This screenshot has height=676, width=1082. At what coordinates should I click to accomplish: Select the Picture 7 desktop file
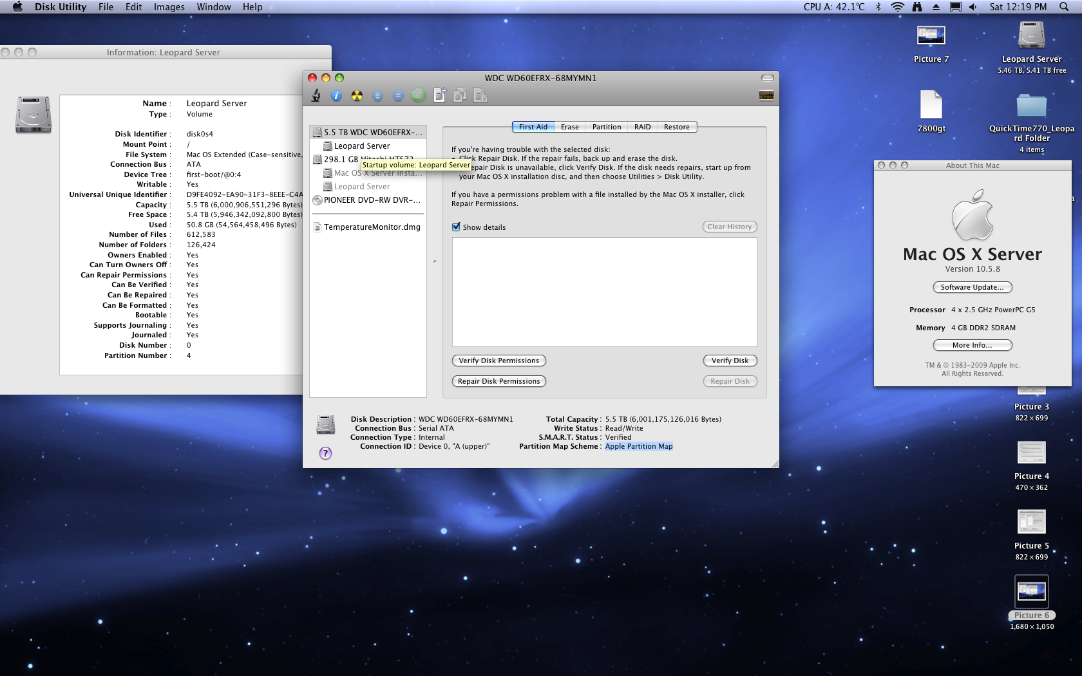coord(931,43)
